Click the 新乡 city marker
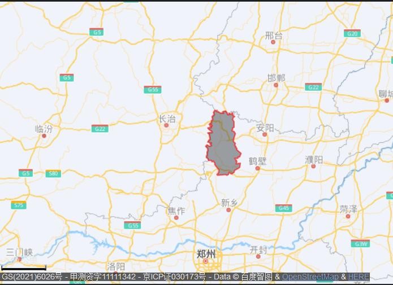This screenshot has height=285, width=393. tap(228, 209)
